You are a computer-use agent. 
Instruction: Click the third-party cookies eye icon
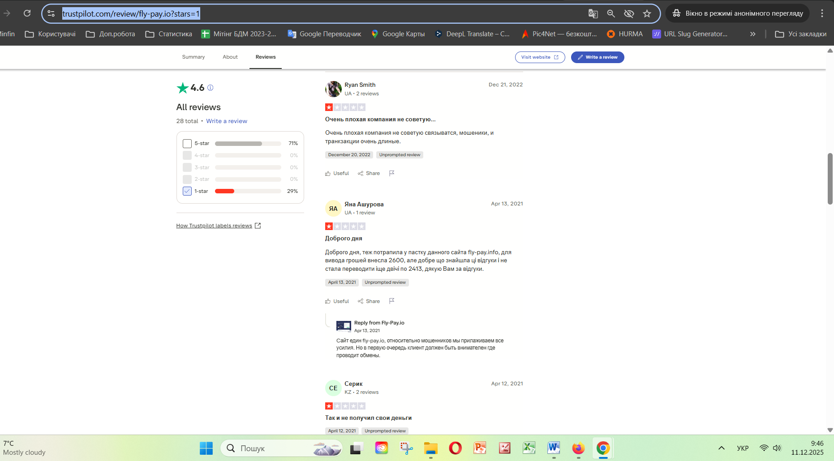click(629, 13)
